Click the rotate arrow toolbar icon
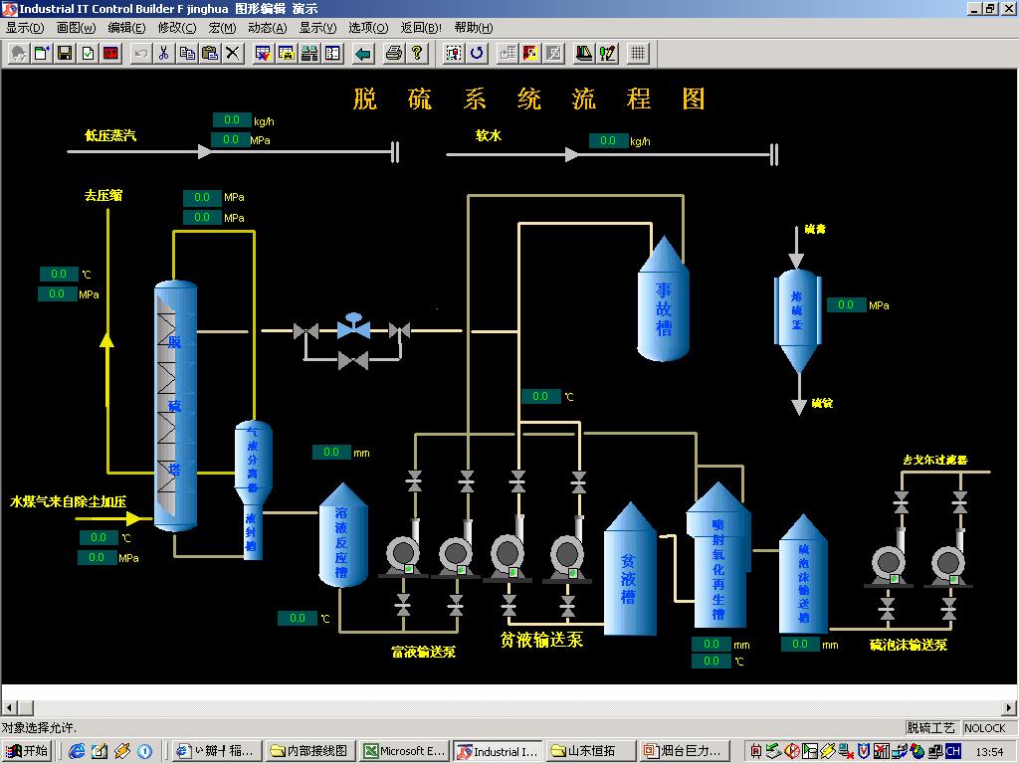 (x=478, y=53)
